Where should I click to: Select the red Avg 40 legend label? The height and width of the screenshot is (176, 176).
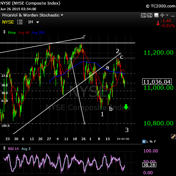coord(24,33)
